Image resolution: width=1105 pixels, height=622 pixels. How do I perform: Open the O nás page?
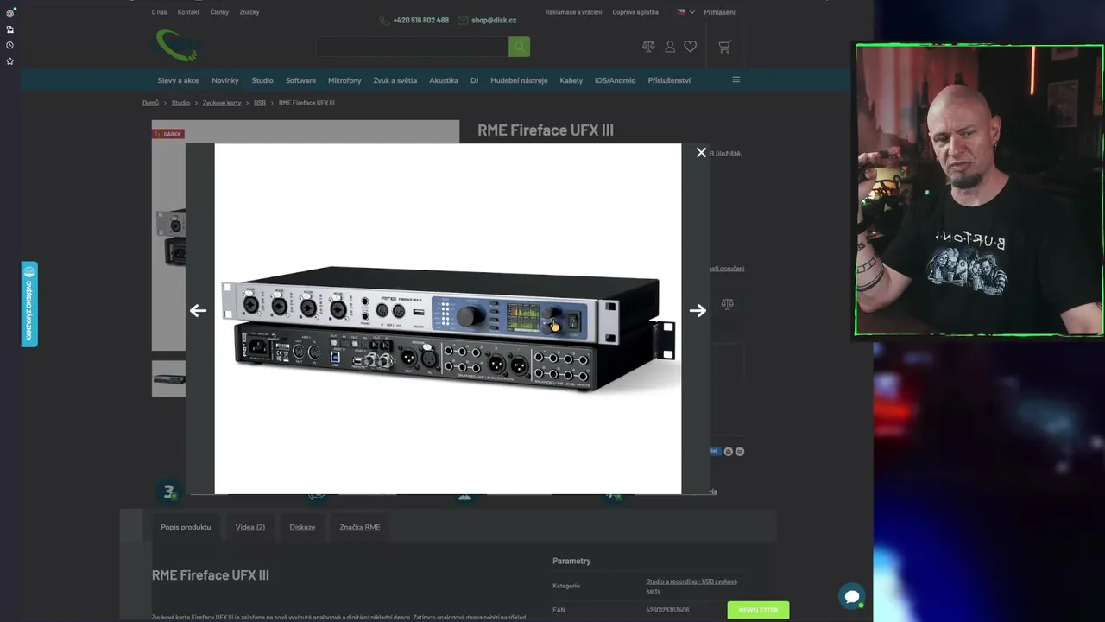pyautogui.click(x=159, y=12)
